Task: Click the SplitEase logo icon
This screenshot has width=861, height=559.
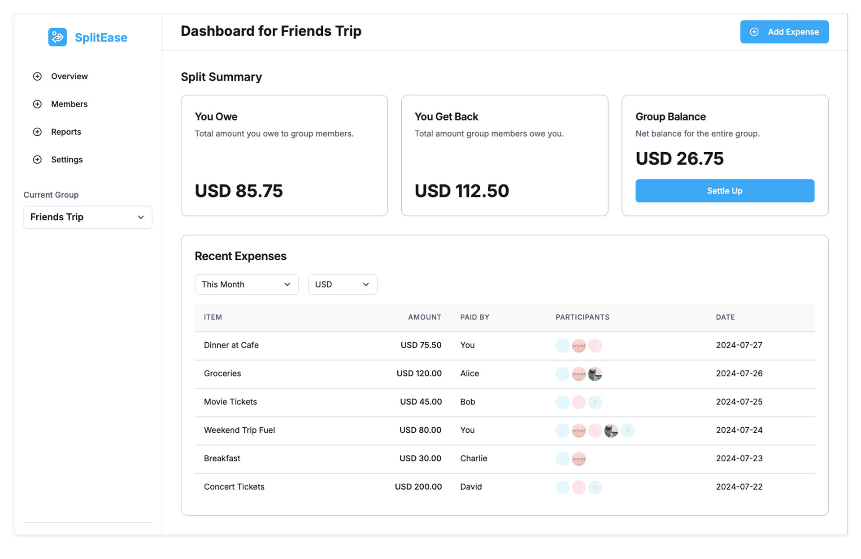Action: point(57,37)
